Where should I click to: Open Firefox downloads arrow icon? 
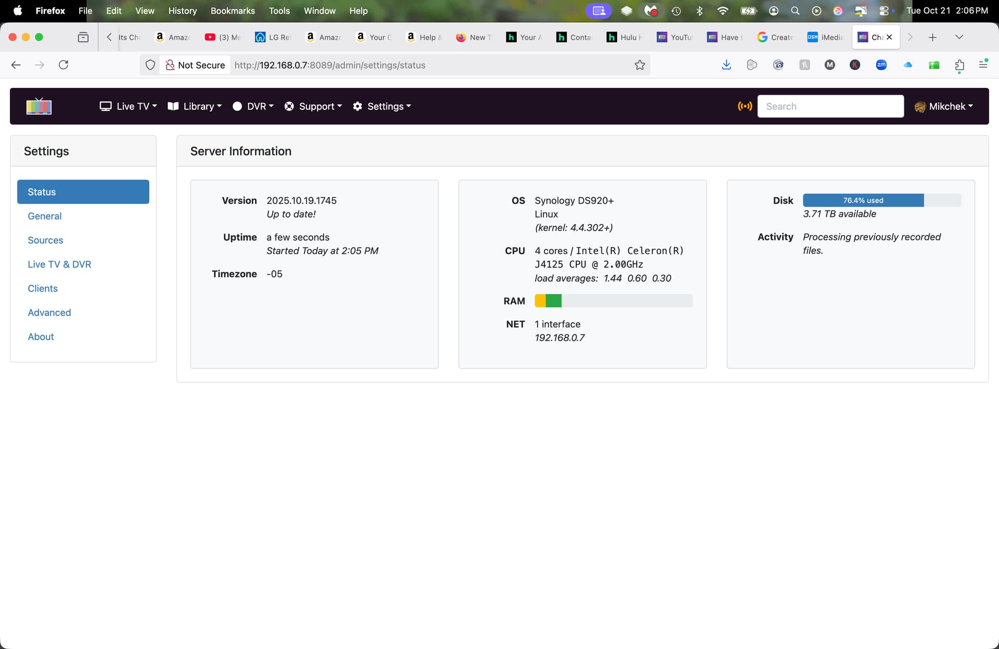726,65
